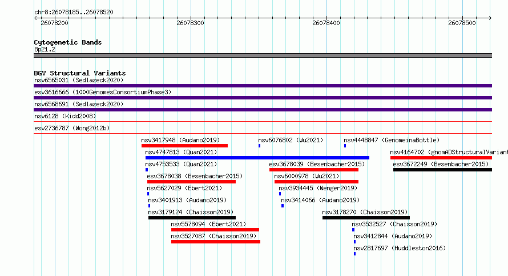Select the red bar under nsv3417948

coord(185,146)
